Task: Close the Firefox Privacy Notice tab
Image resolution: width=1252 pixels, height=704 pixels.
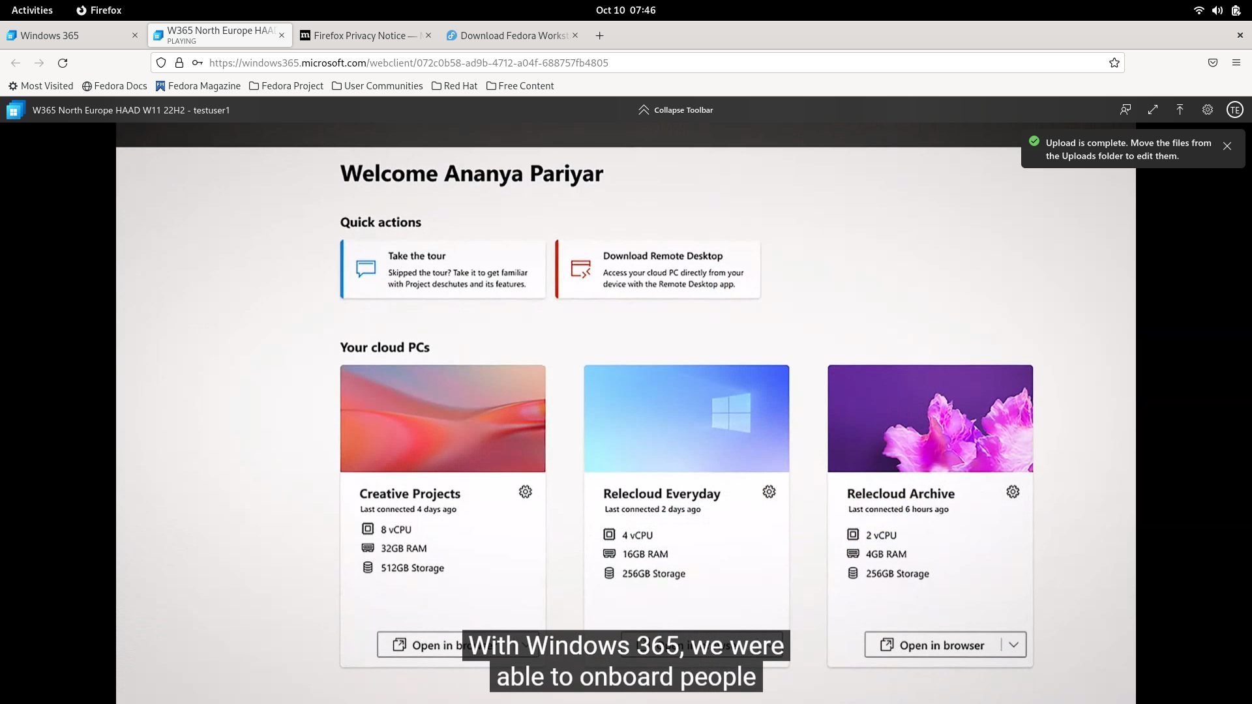Action: coord(428,35)
